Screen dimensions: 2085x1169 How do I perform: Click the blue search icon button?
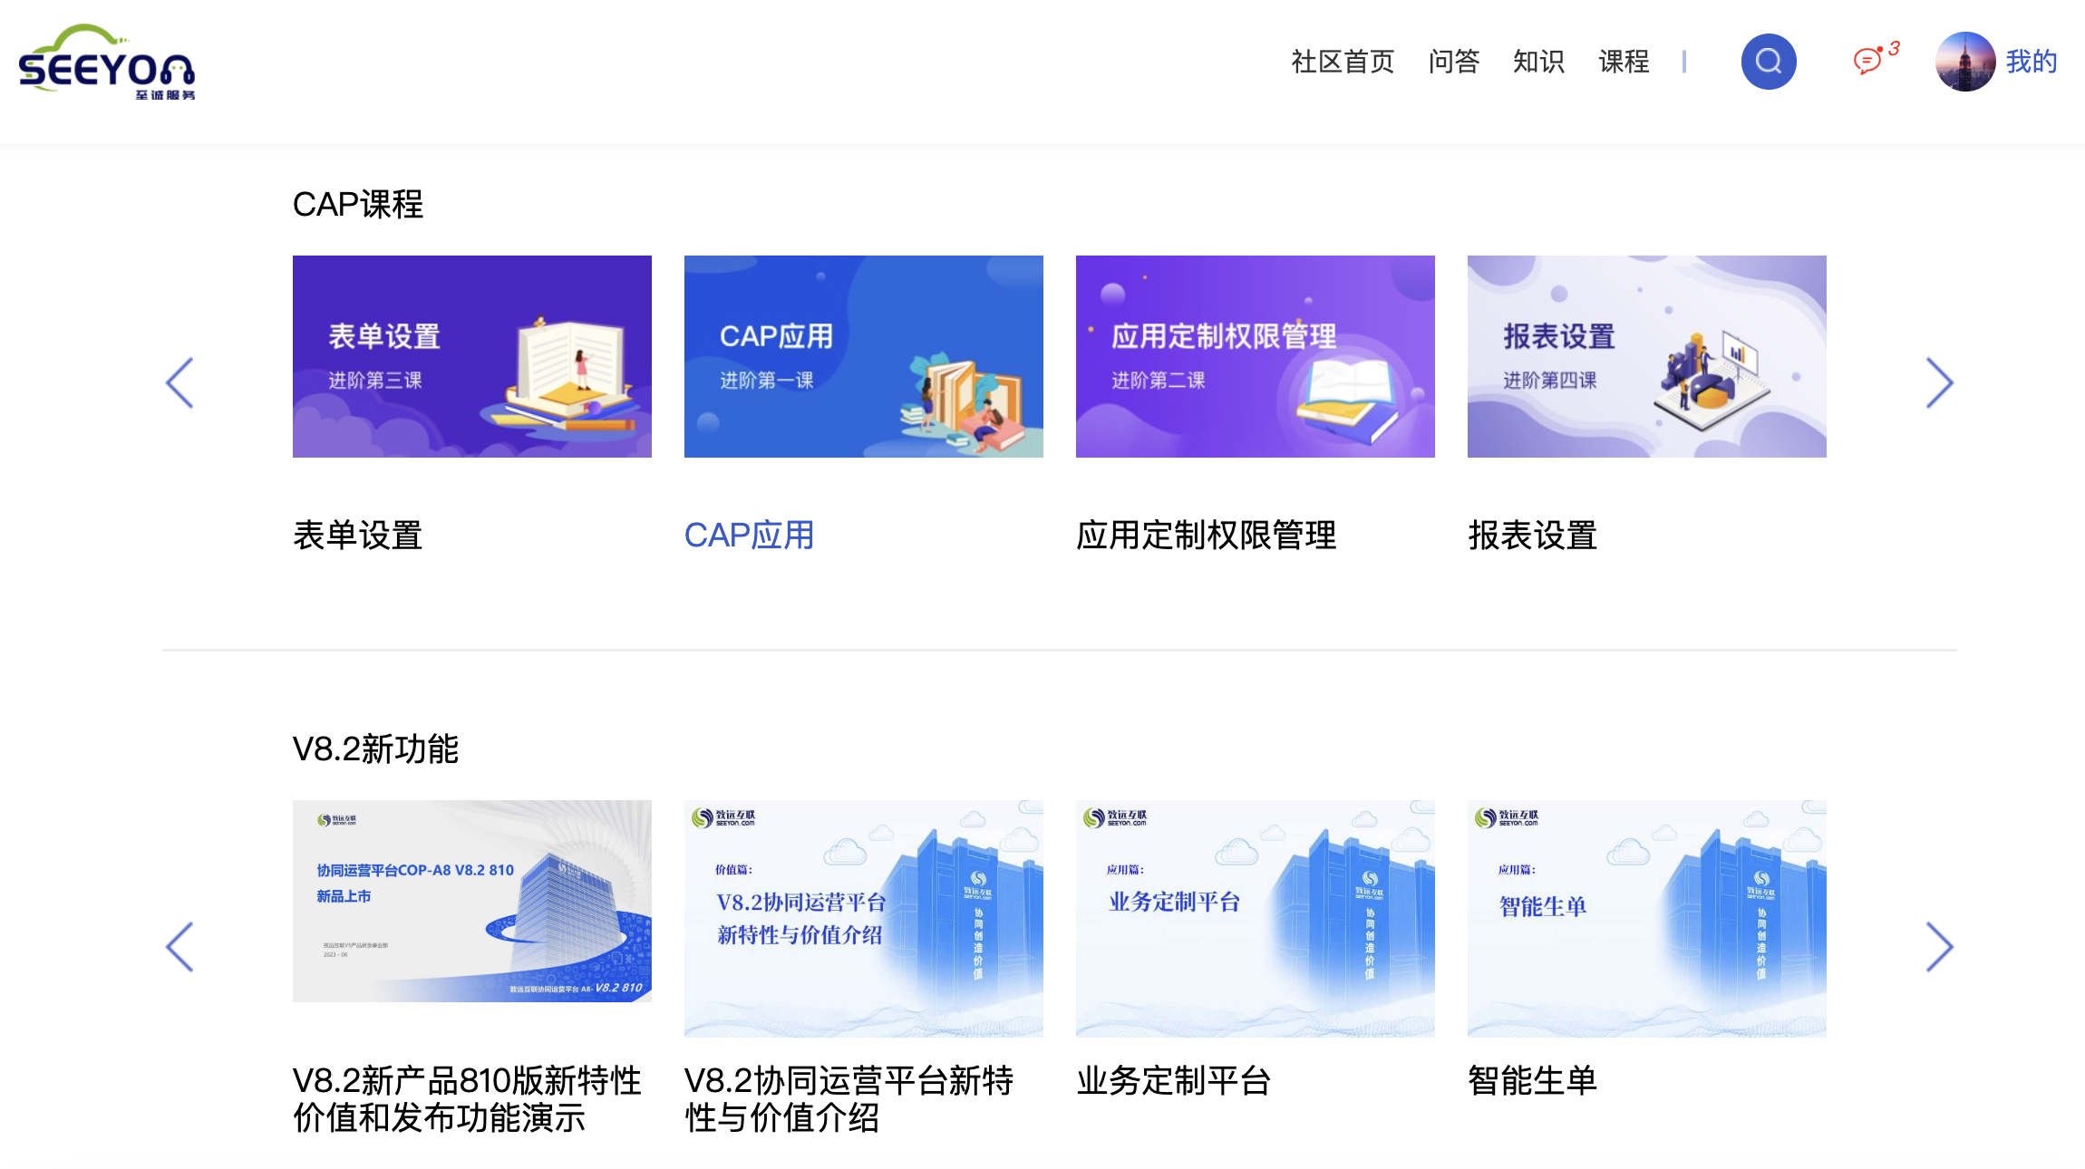tap(1768, 62)
